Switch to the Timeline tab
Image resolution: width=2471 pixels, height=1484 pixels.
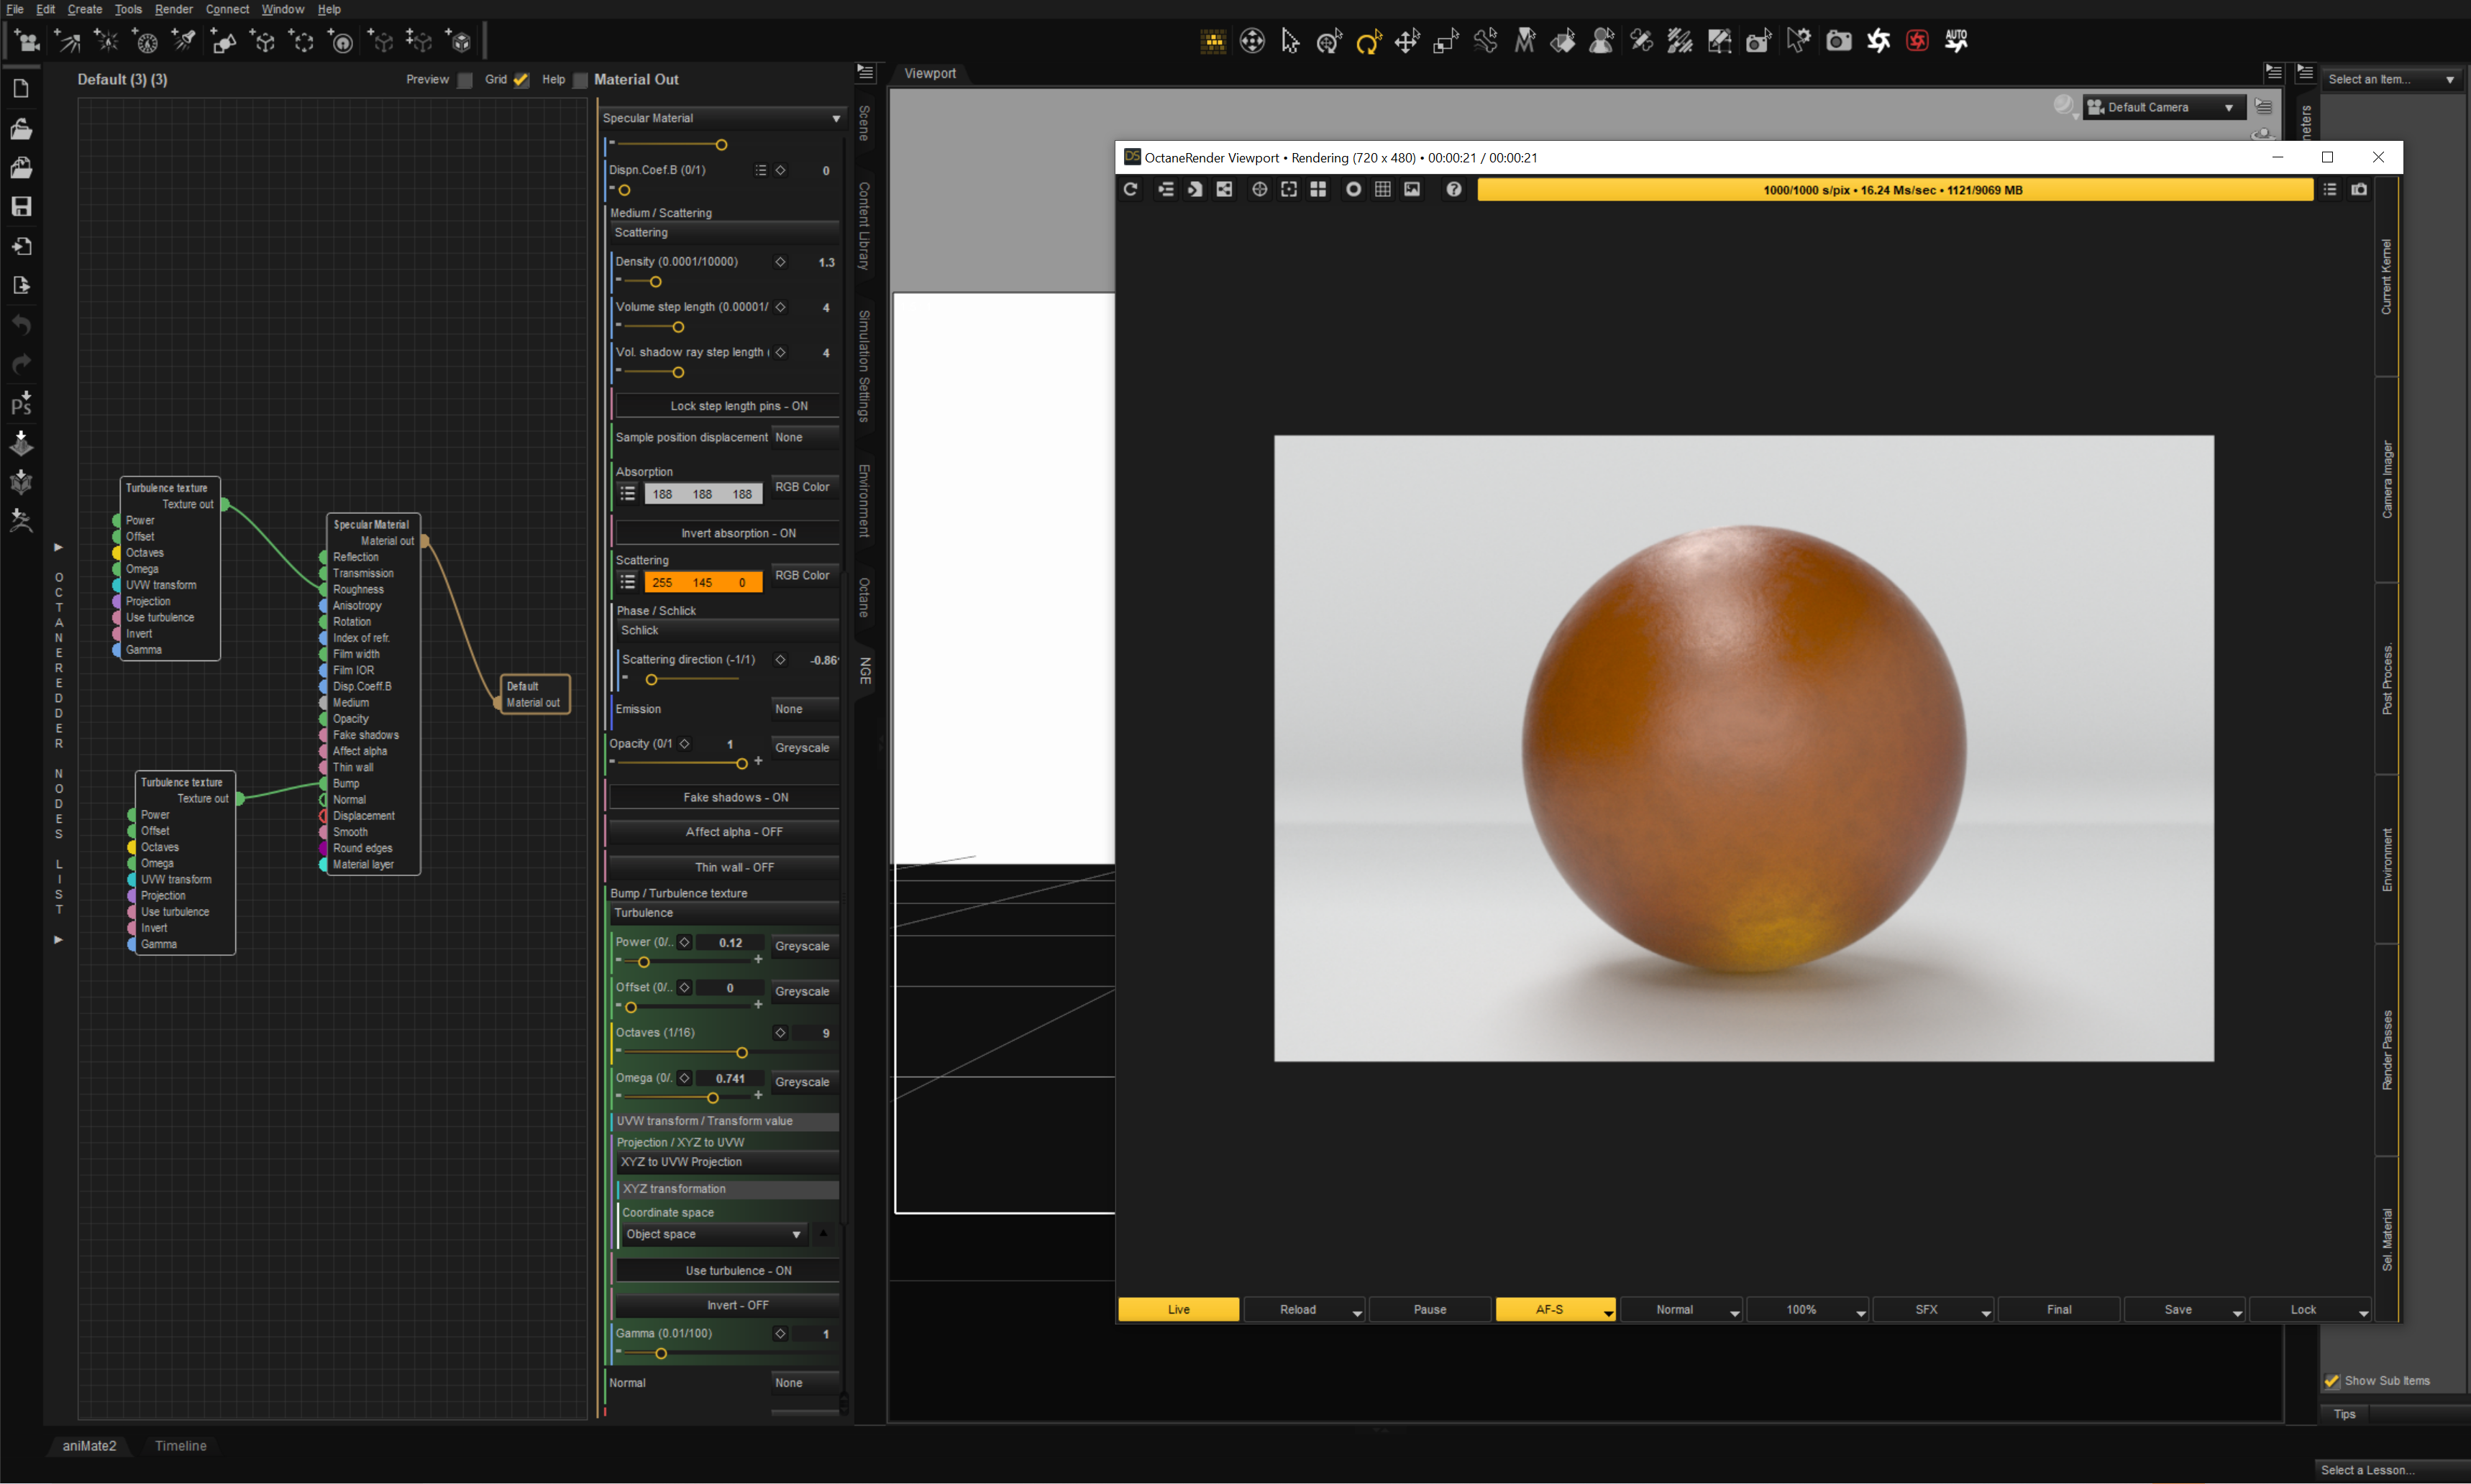[x=180, y=1445]
